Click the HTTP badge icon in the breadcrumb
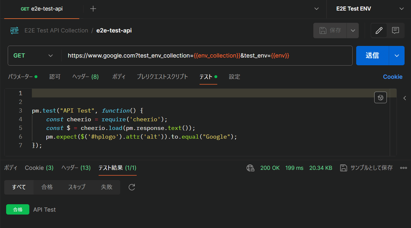Screen dimensions: 411x228 tap(14, 30)
